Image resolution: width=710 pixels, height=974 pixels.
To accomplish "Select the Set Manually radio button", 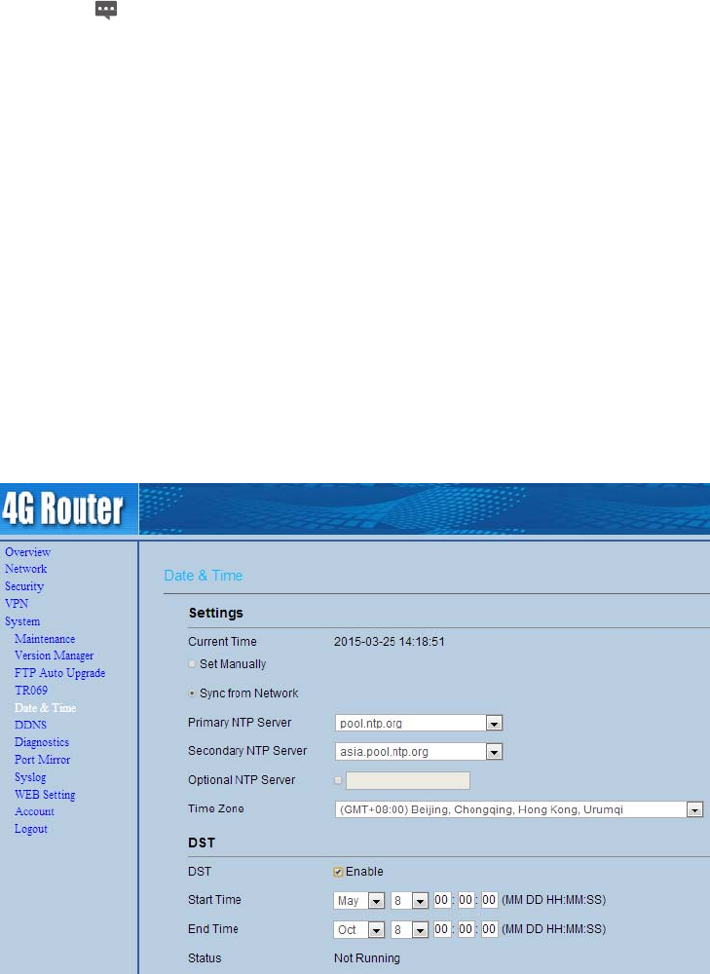I will 192,664.
